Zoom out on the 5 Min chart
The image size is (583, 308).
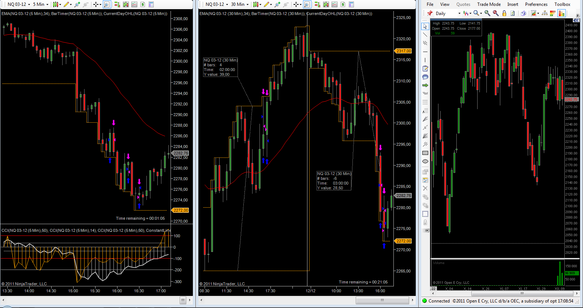click(x=85, y=4)
